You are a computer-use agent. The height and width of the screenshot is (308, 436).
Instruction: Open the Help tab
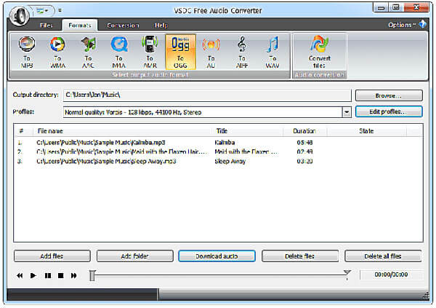click(161, 25)
